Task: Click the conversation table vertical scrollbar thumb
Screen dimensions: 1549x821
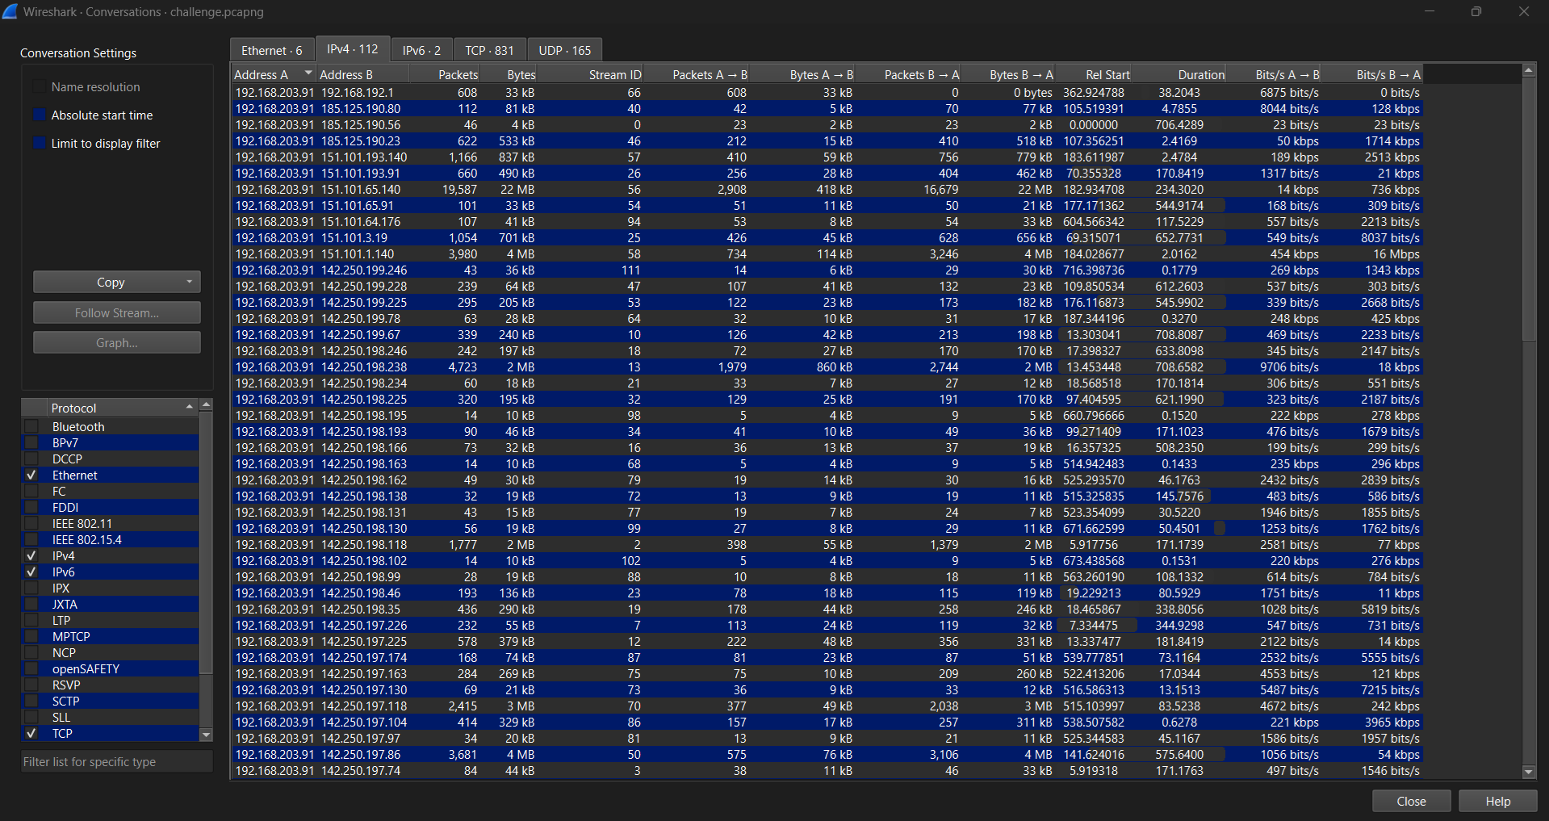Action: coord(1528,210)
